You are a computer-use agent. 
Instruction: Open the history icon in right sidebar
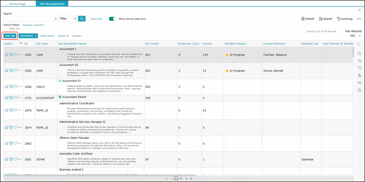pyautogui.click(x=359, y=68)
